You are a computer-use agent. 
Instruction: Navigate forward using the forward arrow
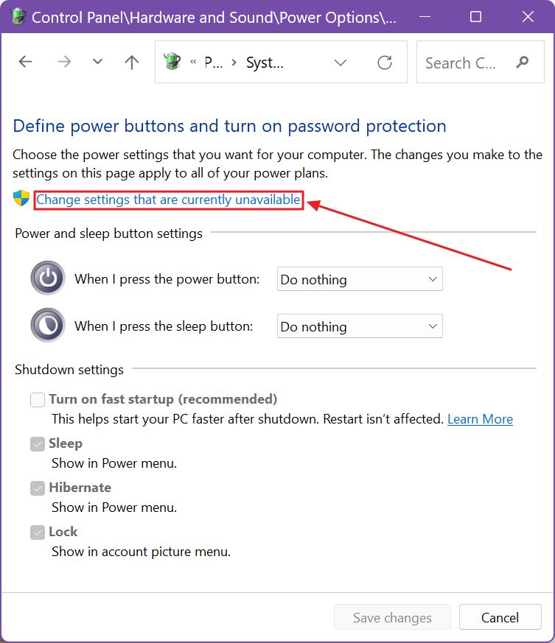tap(63, 62)
